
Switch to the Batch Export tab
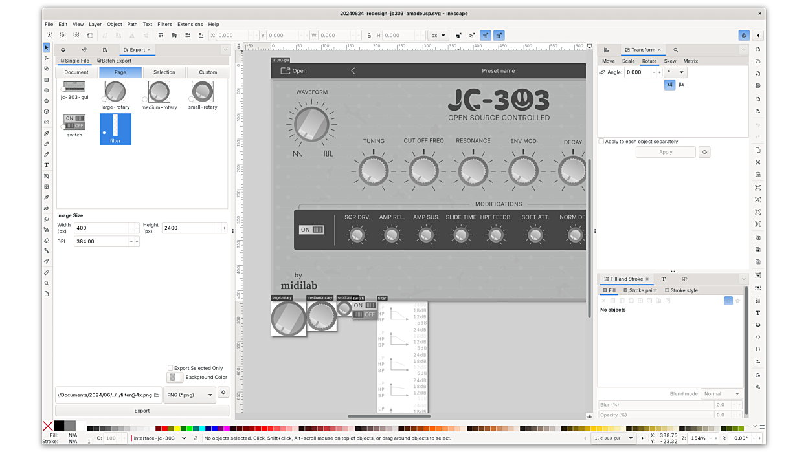pyautogui.click(x=114, y=61)
